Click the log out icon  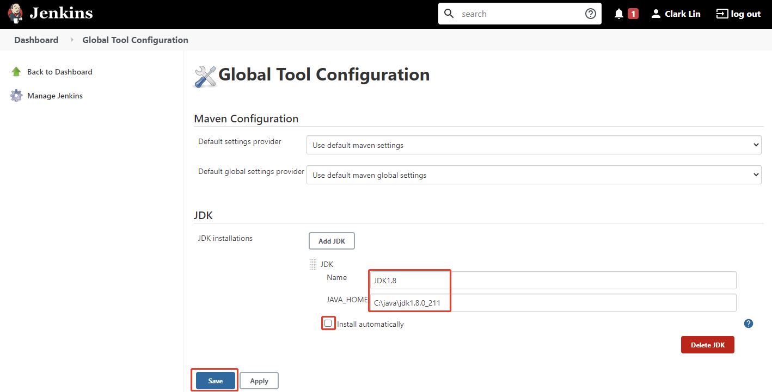722,14
